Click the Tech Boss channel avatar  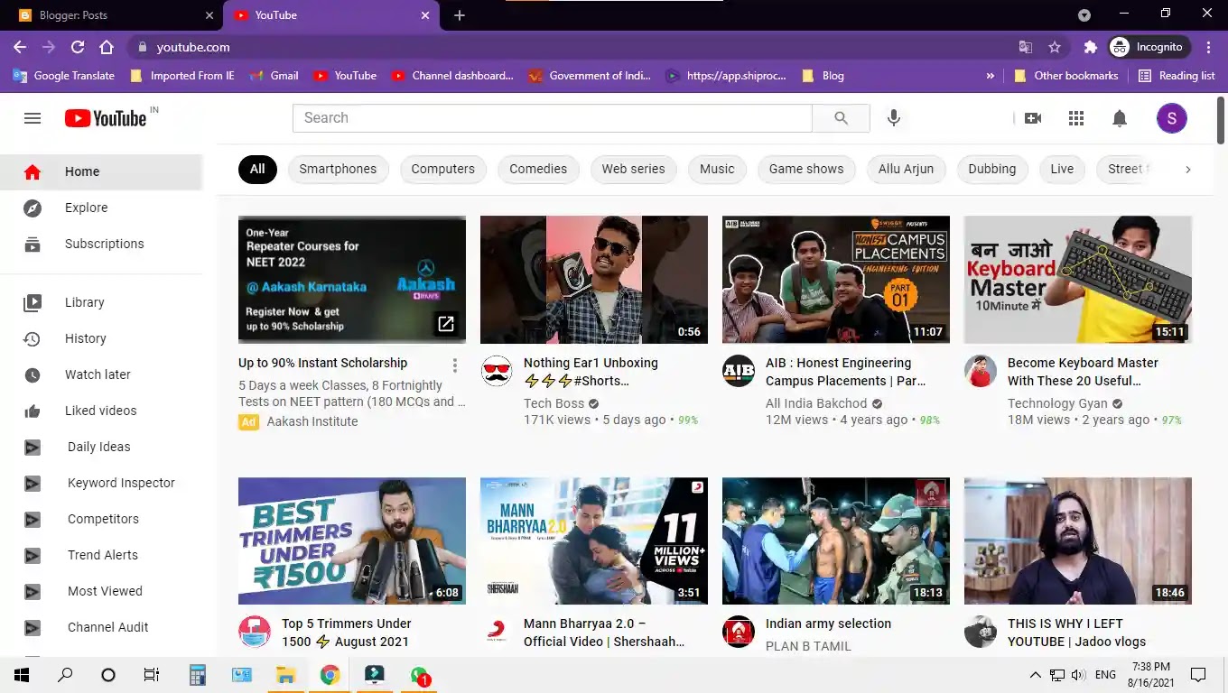coord(497,371)
